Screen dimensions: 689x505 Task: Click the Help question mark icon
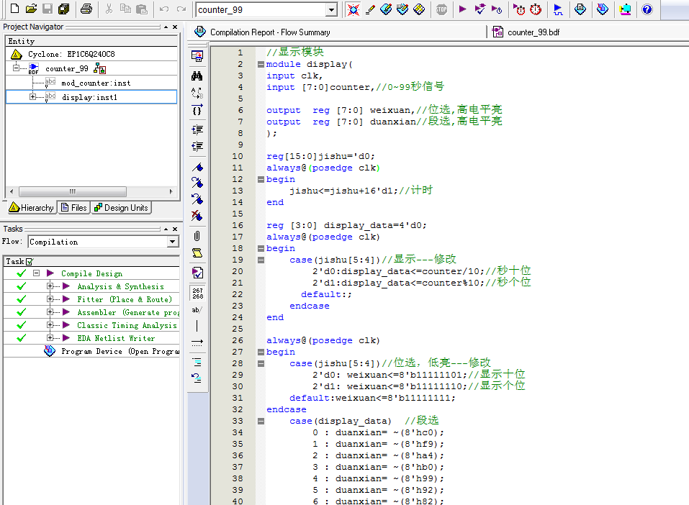[647, 9]
